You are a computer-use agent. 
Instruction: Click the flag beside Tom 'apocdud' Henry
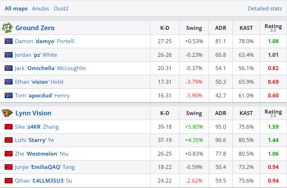coord(8,96)
